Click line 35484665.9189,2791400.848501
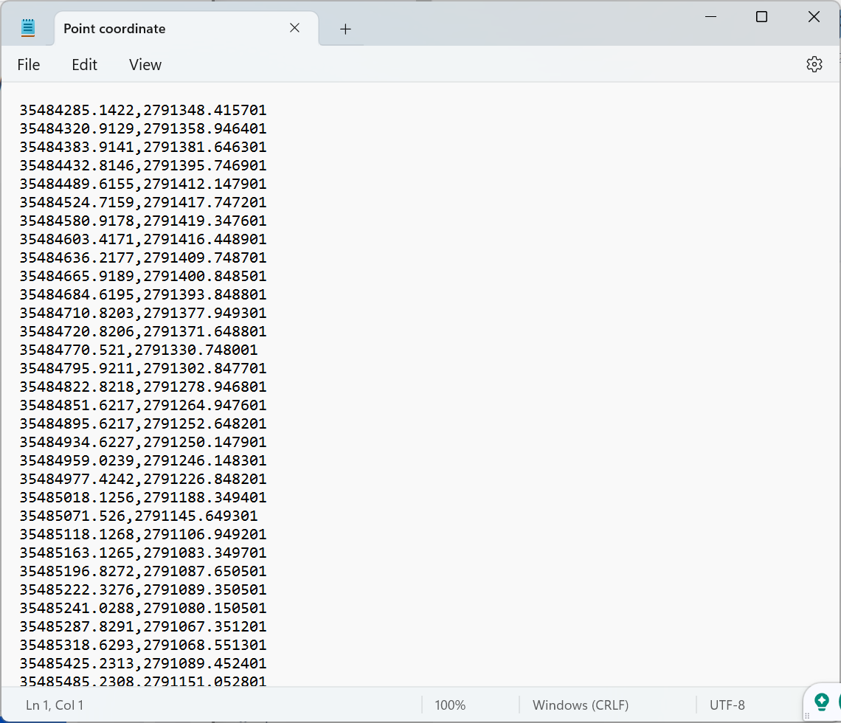Screen dimensions: 841x723 click(143, 276)
